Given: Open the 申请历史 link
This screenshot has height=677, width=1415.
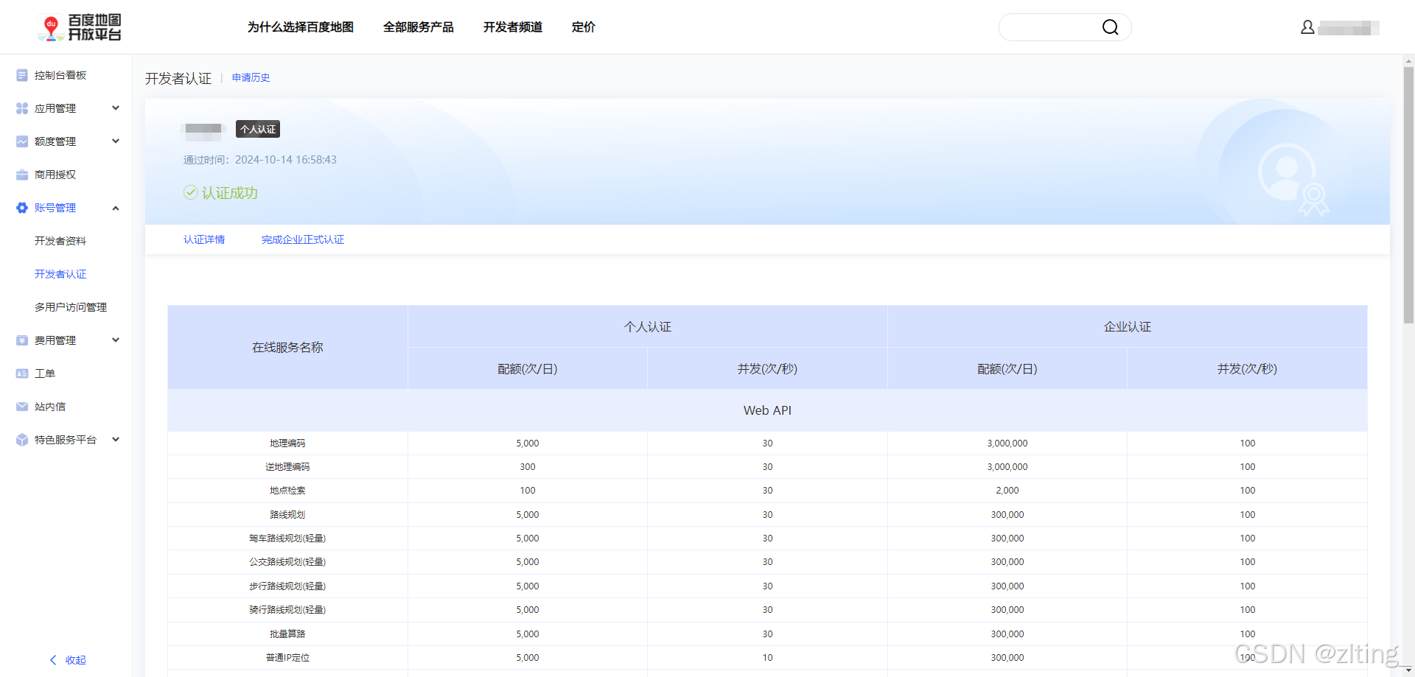Looking at the screenshot, I should point(251,77).
